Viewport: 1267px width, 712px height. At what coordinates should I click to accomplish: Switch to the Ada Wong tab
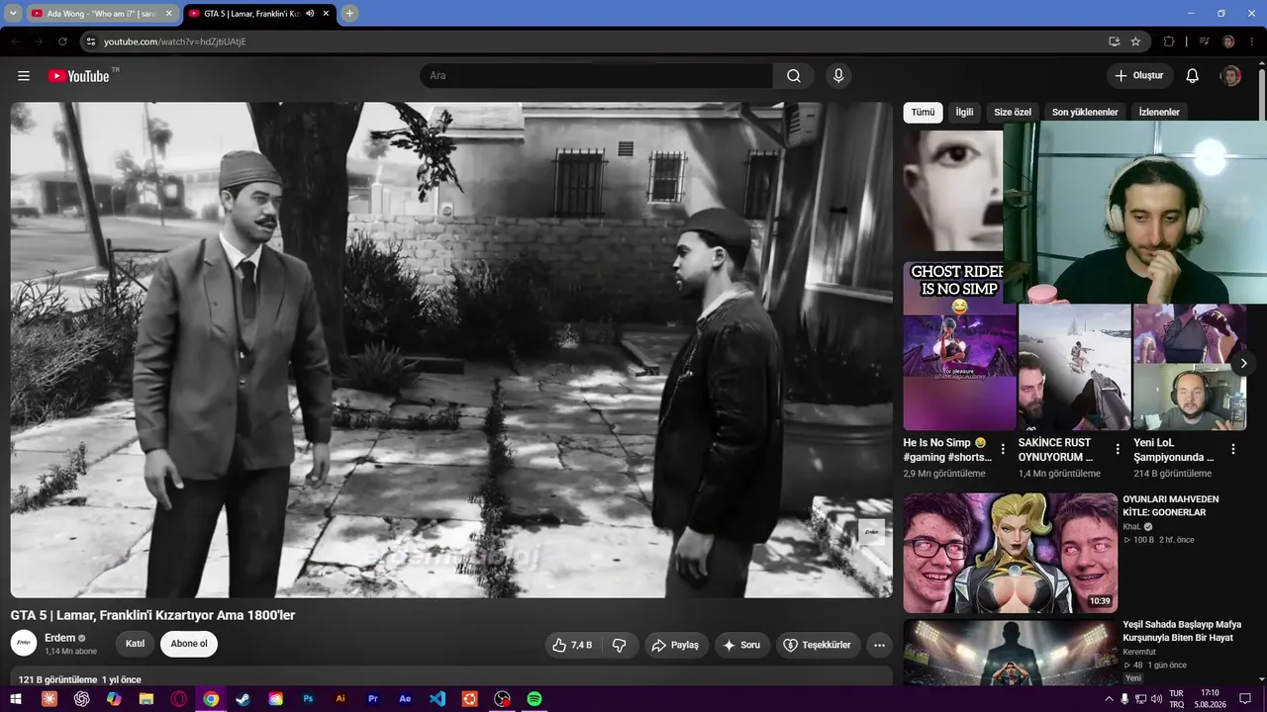(x=103, y=14)
